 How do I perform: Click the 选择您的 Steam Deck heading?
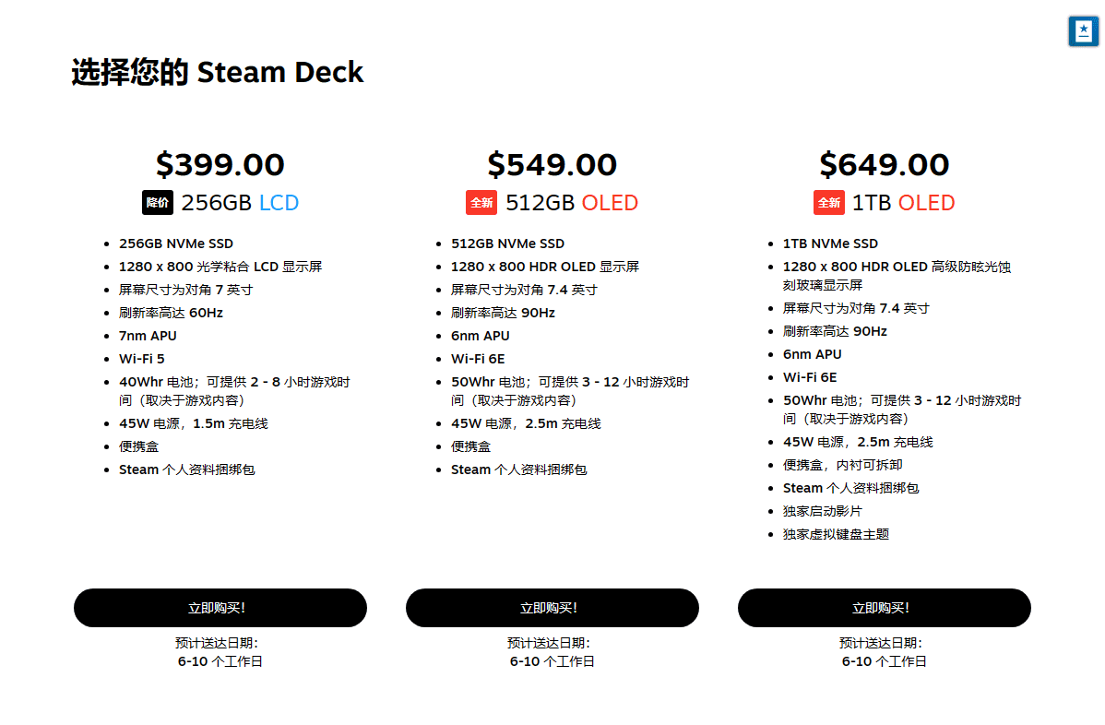(218, 72)
